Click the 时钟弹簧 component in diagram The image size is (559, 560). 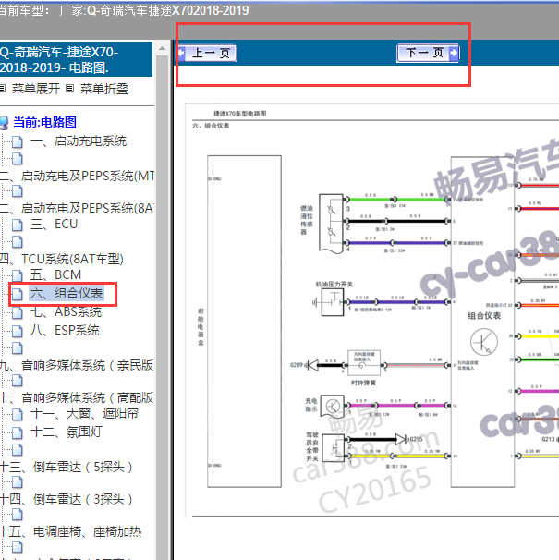364,363
